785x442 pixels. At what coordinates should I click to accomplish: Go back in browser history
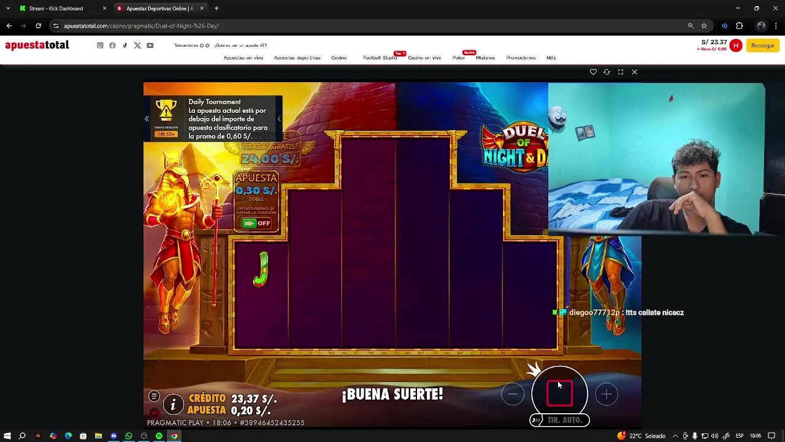pos(9,26)
